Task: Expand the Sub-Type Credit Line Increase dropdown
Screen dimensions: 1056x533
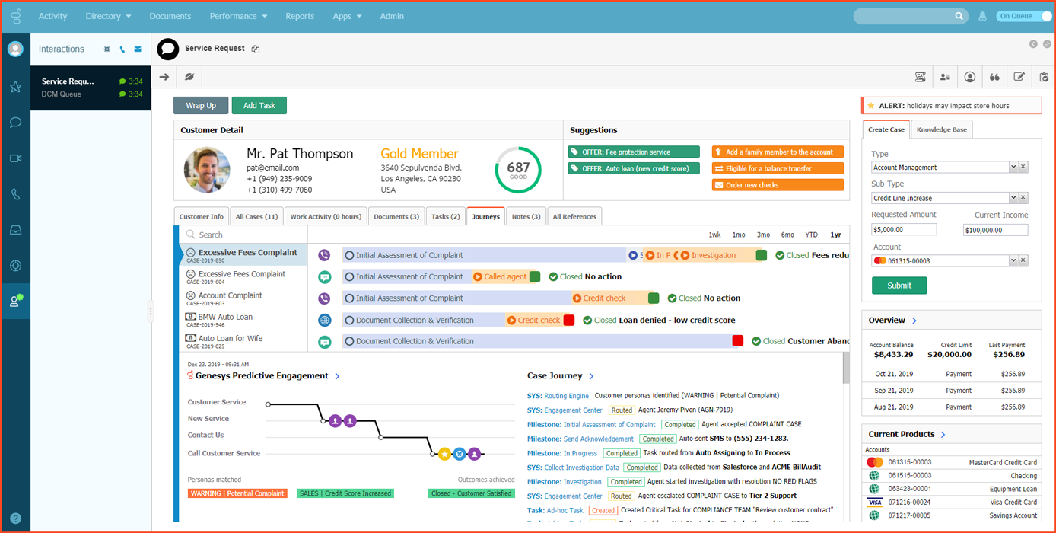Action: (1013, 198)
